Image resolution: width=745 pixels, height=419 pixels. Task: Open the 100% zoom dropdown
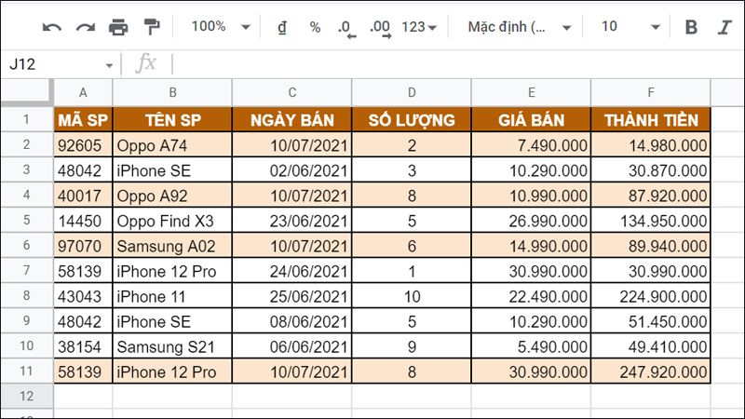[221, 27]
